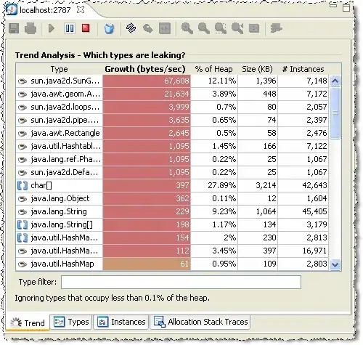Click instance count 45,405
Screen dimensions: 363x345
(314, 211)
